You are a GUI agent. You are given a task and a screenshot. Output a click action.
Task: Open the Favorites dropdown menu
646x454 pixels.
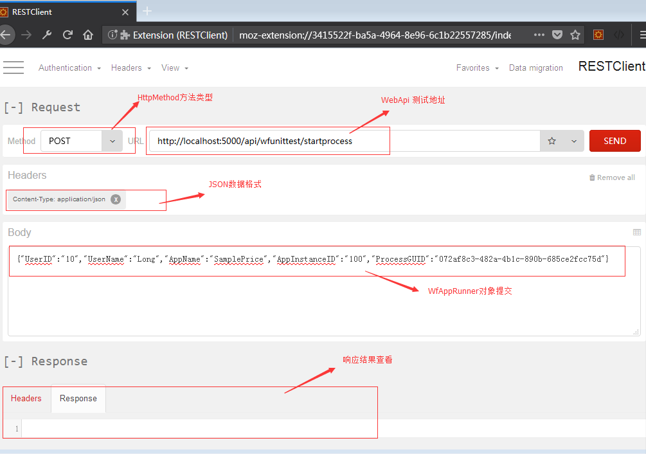(x=478, y=68)
